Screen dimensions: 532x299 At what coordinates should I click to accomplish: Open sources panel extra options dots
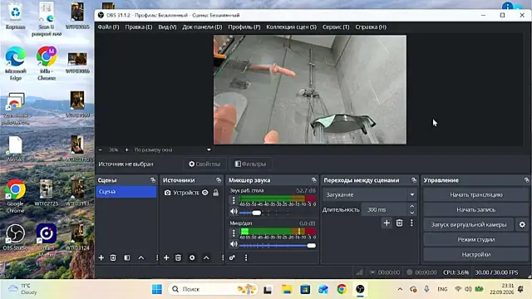pyautogui.click(x=223, y=257)
